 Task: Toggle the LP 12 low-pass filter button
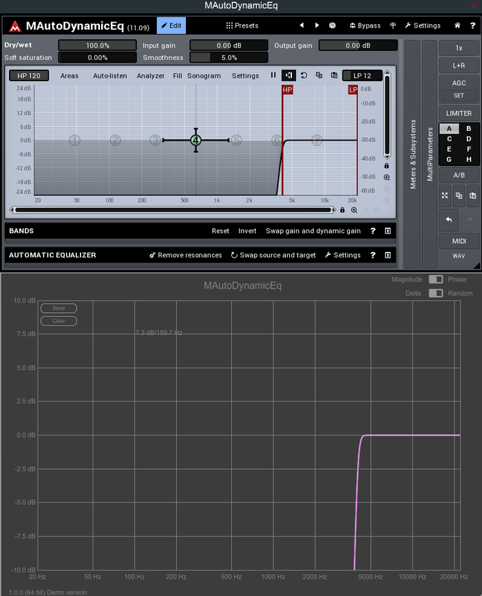[x=362, y=76]
